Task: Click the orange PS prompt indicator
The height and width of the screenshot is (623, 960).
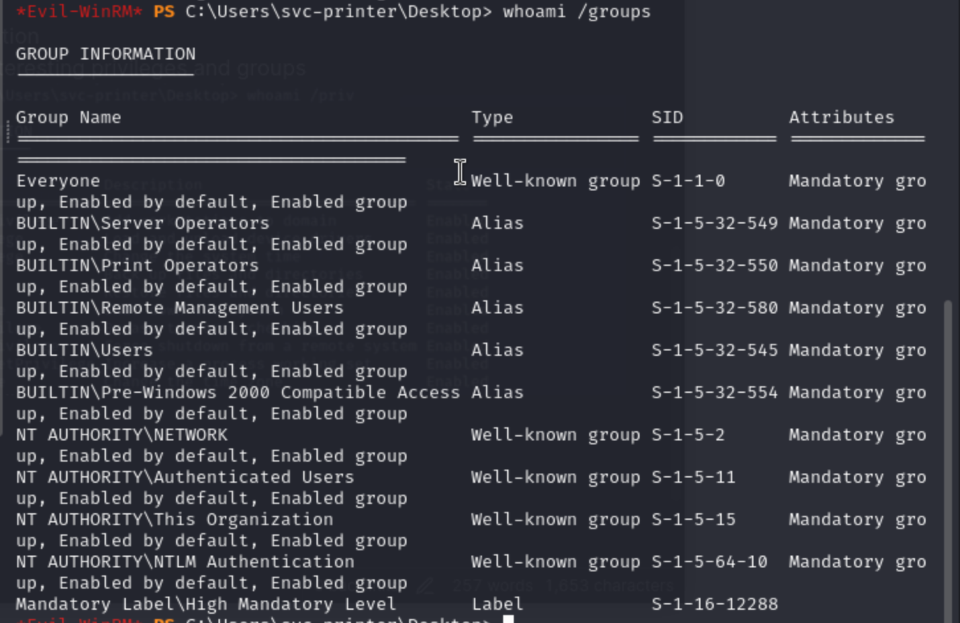Action: [x=164, y=11]
